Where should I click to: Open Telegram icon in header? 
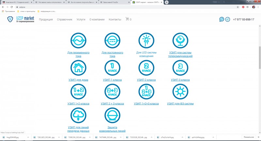[x=227, y=19]
